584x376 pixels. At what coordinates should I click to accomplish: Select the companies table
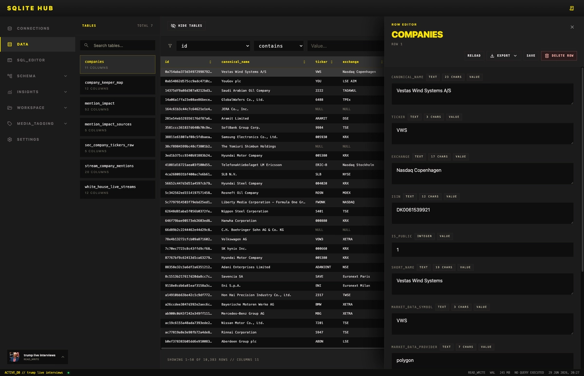click(117, 64)
